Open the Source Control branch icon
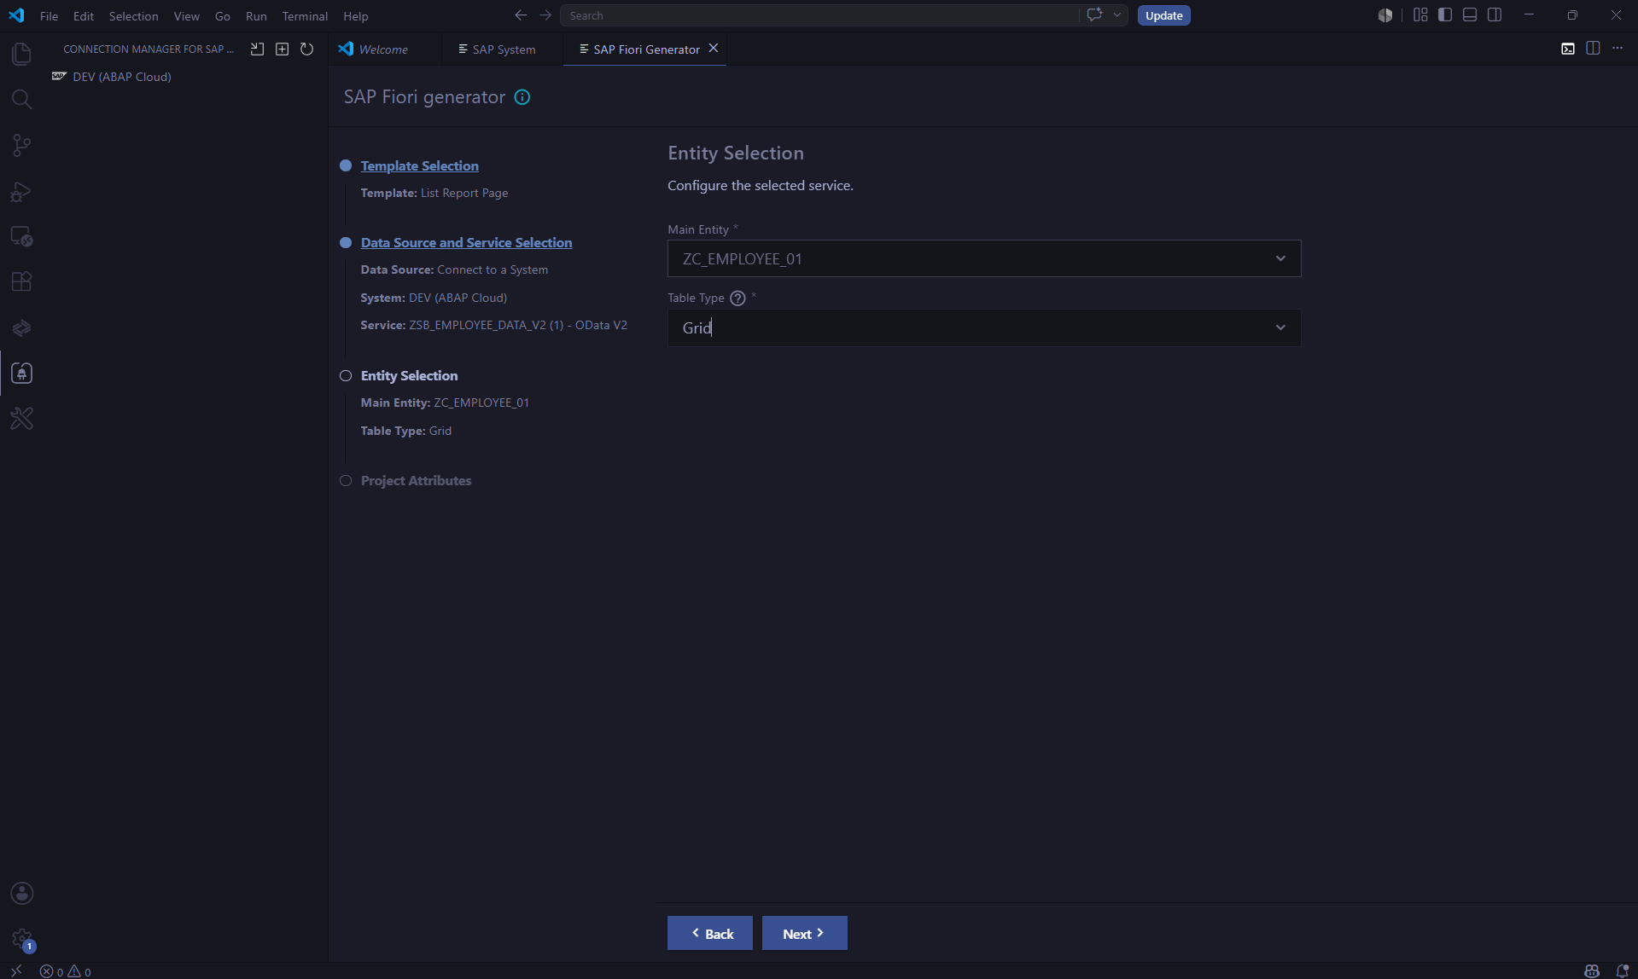 21,145
